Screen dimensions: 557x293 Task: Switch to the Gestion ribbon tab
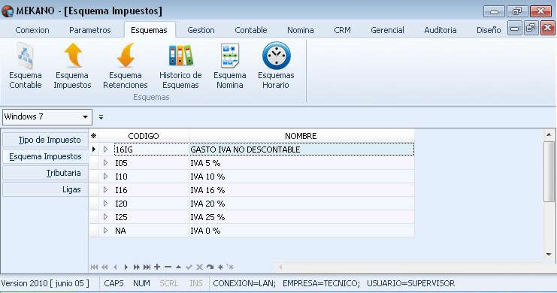point(201,30)
